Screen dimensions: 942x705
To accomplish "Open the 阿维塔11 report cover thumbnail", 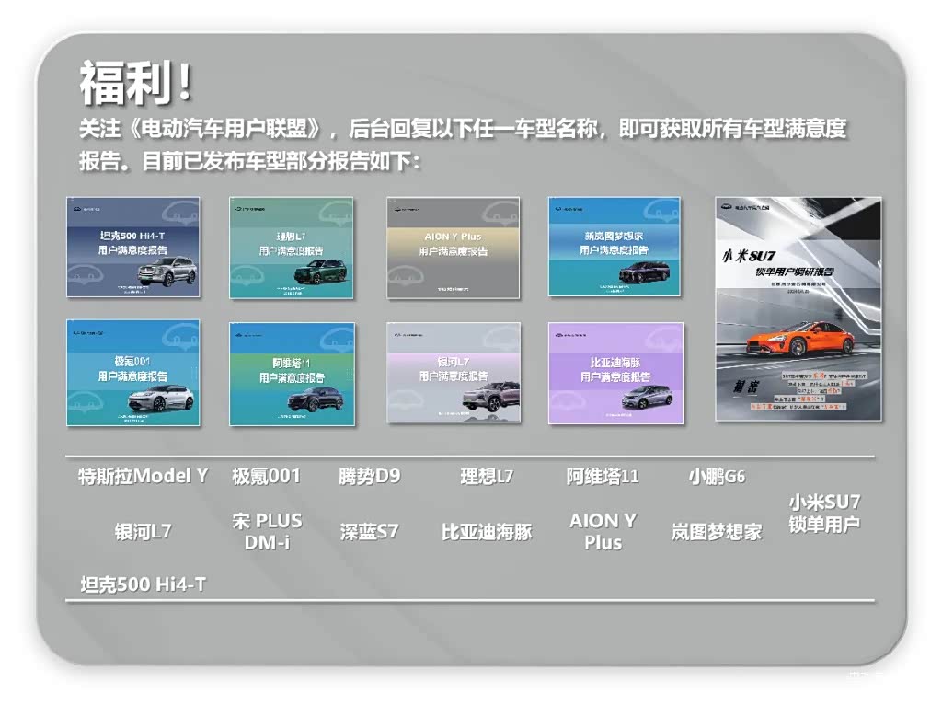I will tap(292, 373).
